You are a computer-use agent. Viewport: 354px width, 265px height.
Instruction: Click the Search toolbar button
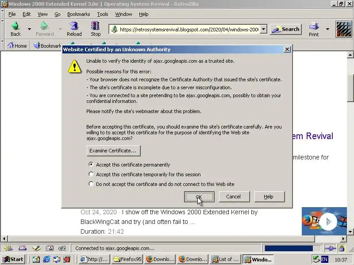(286, 29)
